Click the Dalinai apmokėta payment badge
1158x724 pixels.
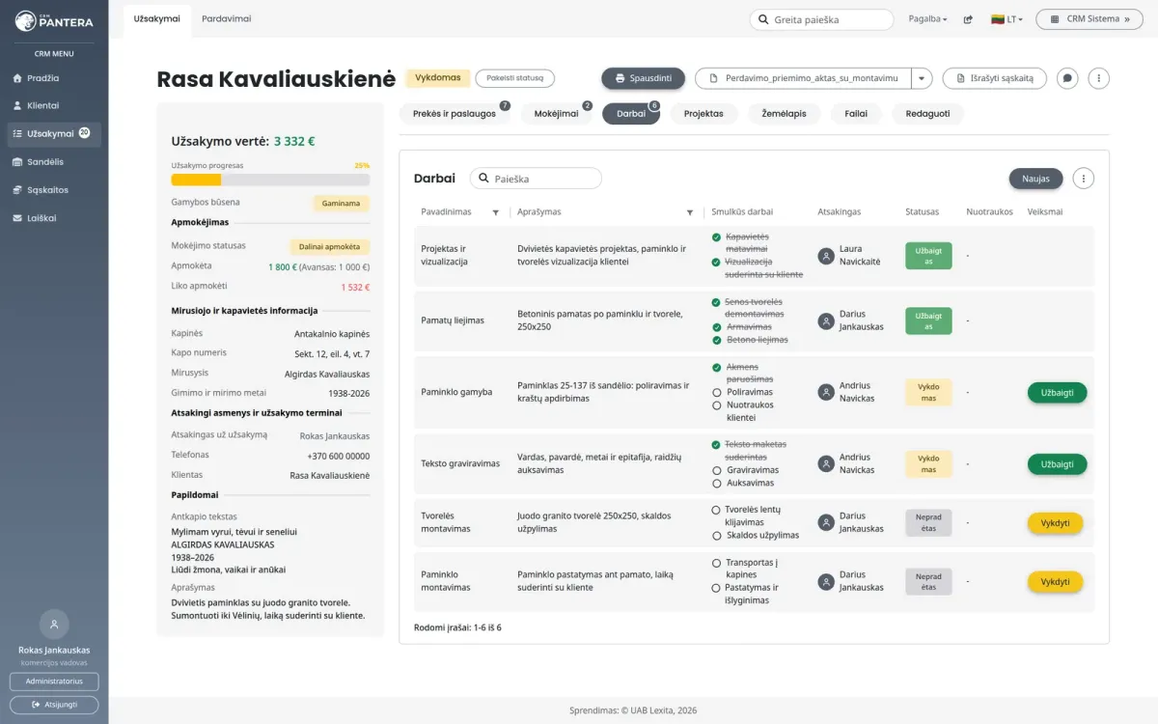(329, 247)
